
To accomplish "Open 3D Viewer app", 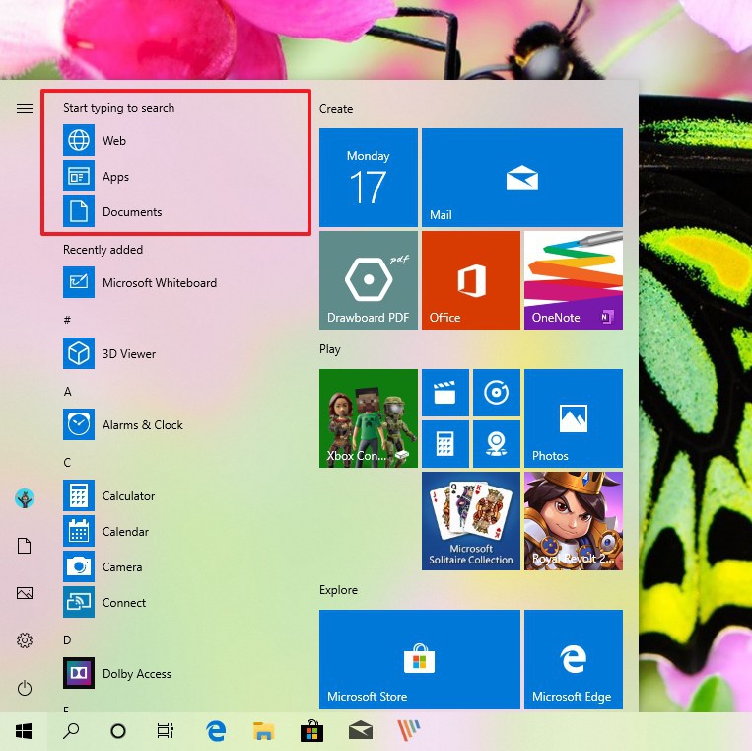I will [128, 354].
